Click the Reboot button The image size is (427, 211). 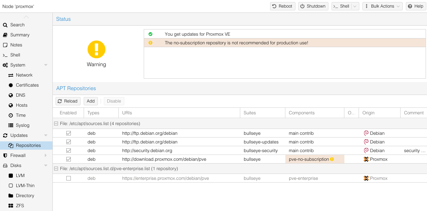(283, 6)
